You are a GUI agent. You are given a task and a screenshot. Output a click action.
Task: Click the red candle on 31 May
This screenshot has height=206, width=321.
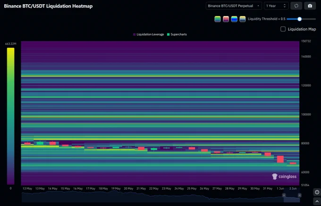[x=268, y=154]
